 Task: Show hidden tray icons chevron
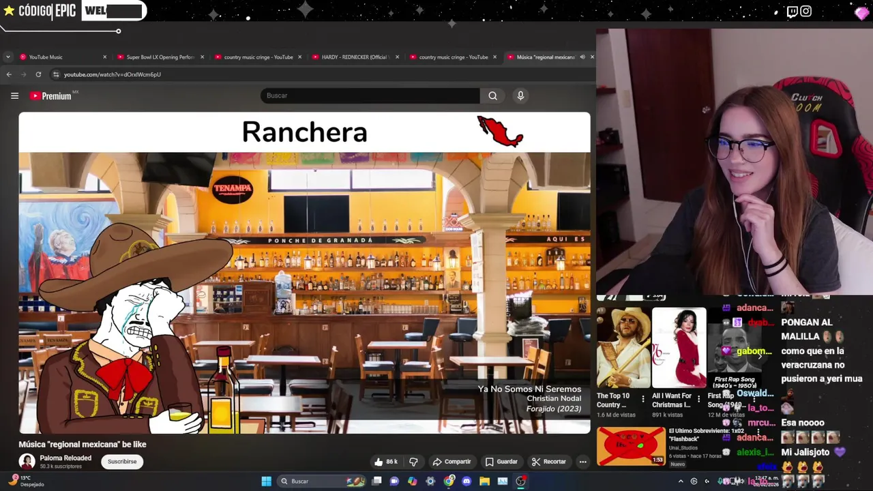(680, 481)
